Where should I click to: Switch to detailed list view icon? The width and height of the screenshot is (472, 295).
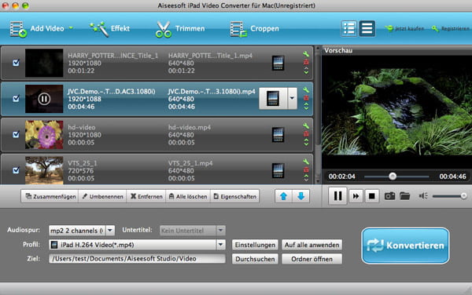[349, 28]
